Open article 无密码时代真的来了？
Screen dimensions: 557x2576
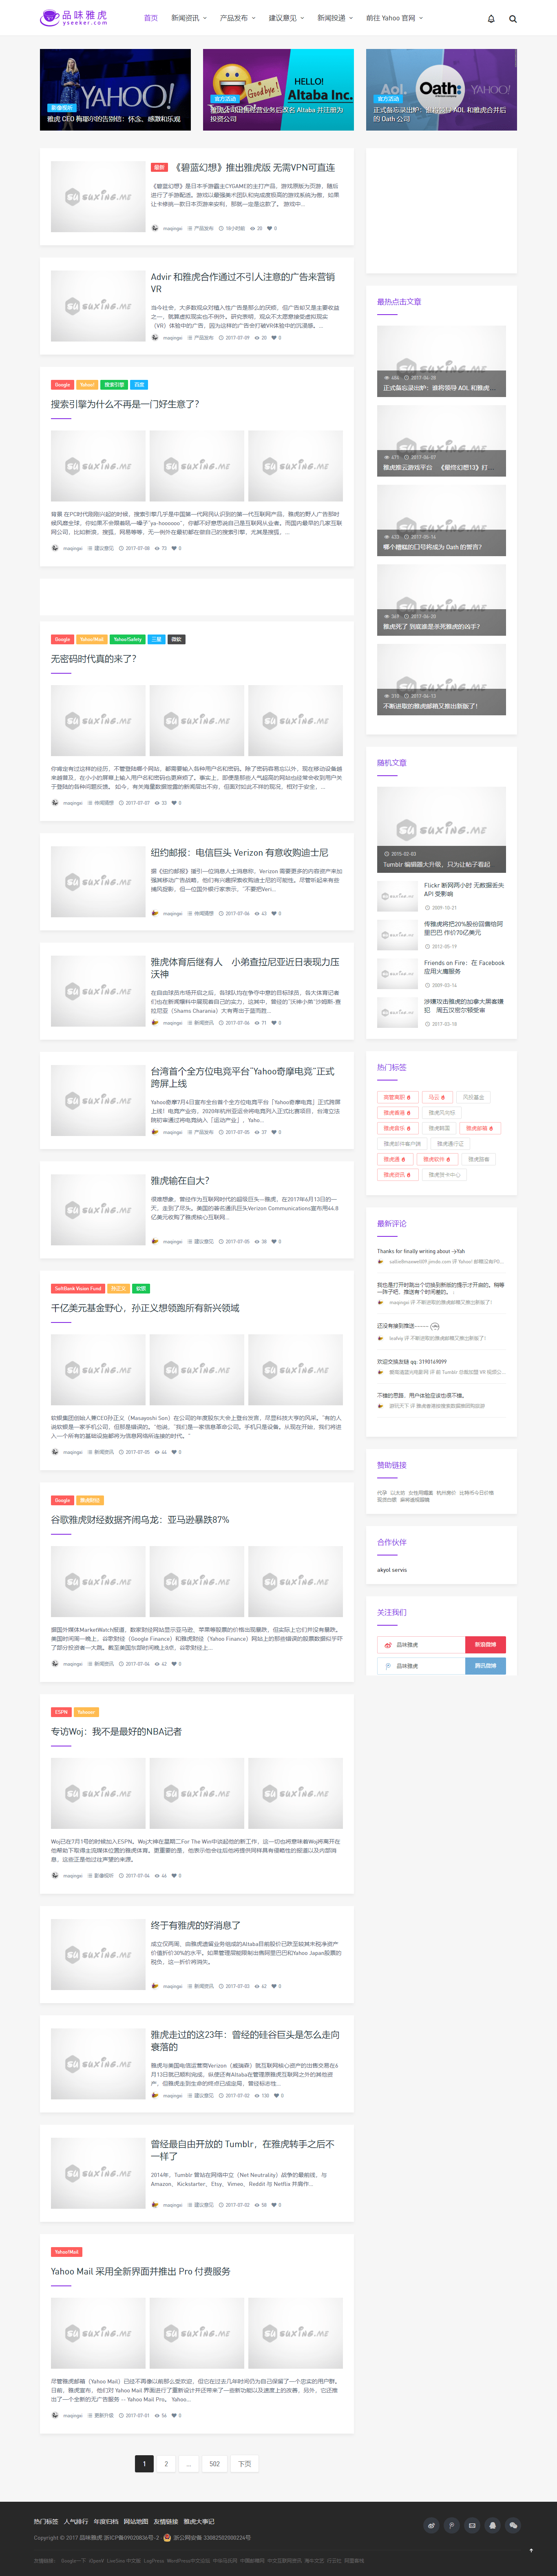[x=94, y=659]
